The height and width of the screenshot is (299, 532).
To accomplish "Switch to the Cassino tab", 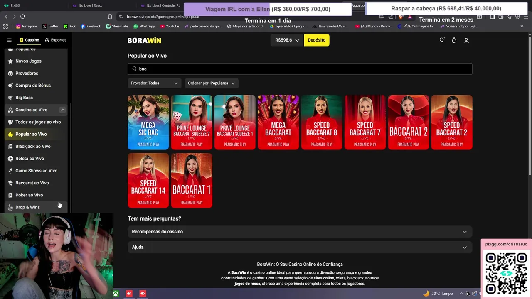I will point(29,40).
